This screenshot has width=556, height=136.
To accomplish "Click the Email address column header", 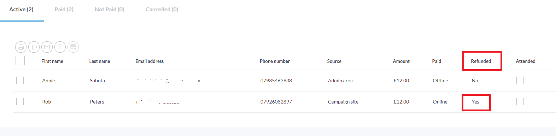I will (x=150, y=61).
